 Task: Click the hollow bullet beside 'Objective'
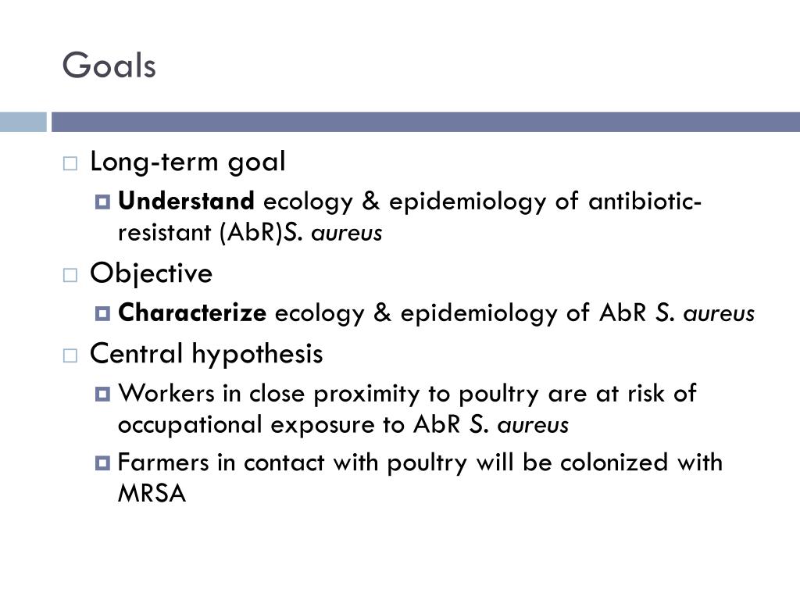[x=70, y=276]
